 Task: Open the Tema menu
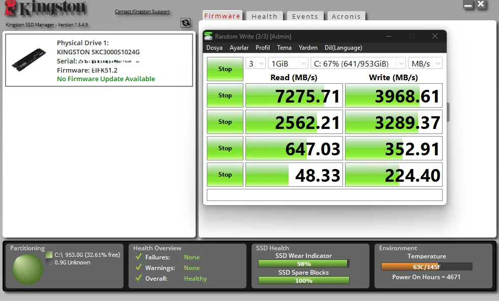pyautogui.click(x=284, y=48)
